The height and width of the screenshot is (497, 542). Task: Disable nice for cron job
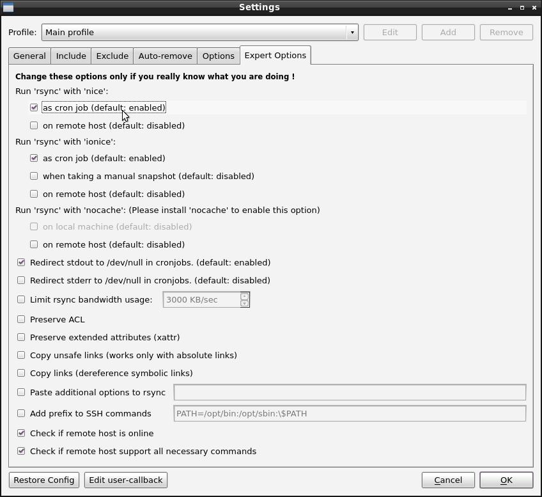click(x=34, y=107)
